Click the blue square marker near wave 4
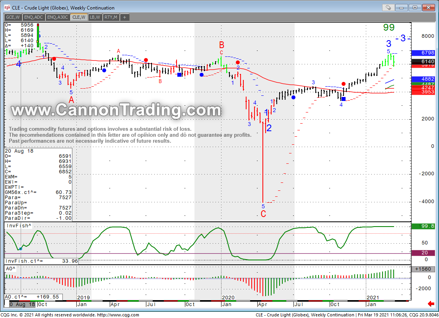 pyautogui.click(x=344, y=99)
